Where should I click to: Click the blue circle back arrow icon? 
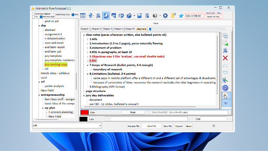coord(225,88)
